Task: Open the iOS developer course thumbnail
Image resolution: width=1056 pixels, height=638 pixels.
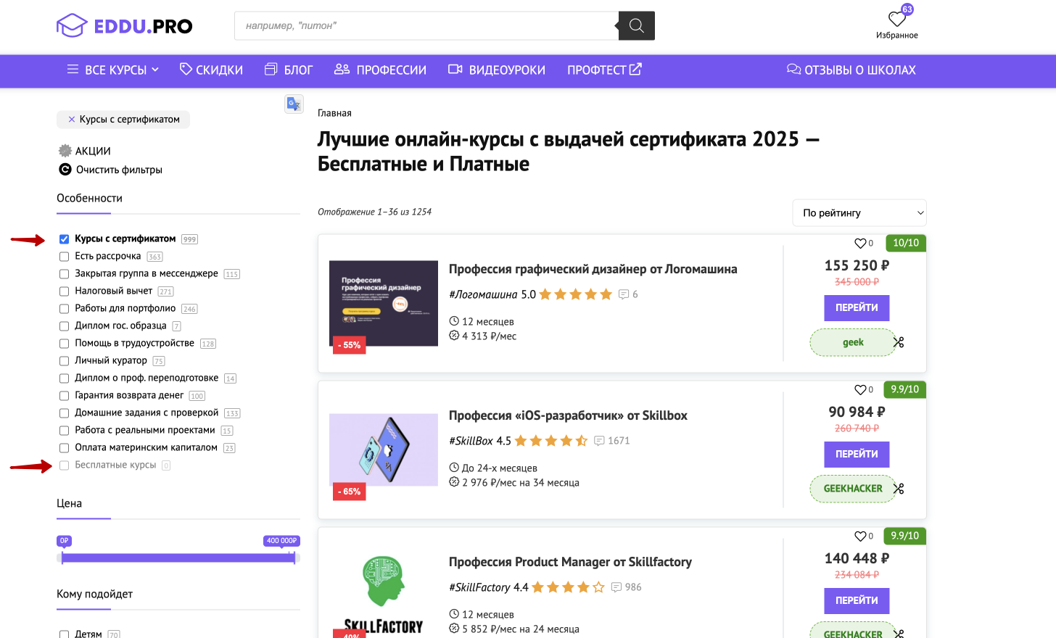Action: tap(384, 449)
